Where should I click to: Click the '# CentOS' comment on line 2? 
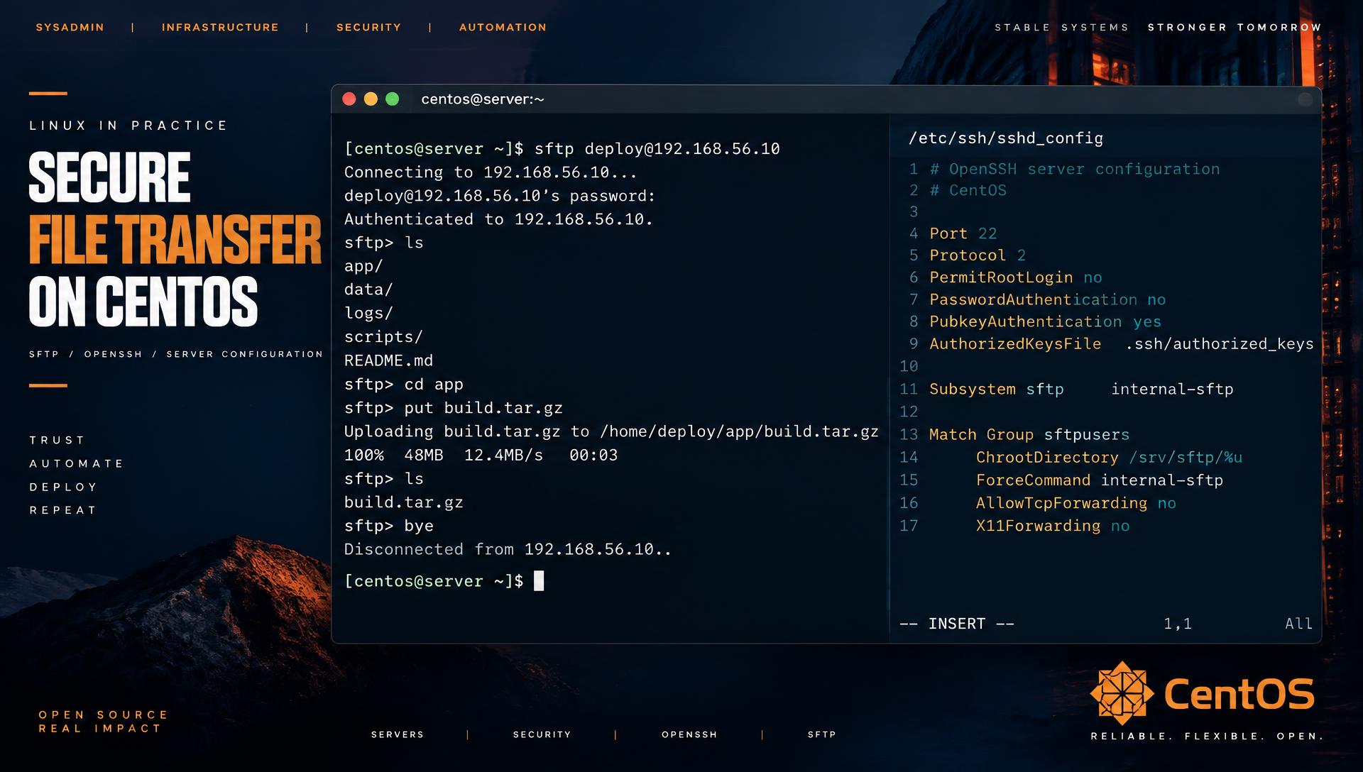coord(968,190)
